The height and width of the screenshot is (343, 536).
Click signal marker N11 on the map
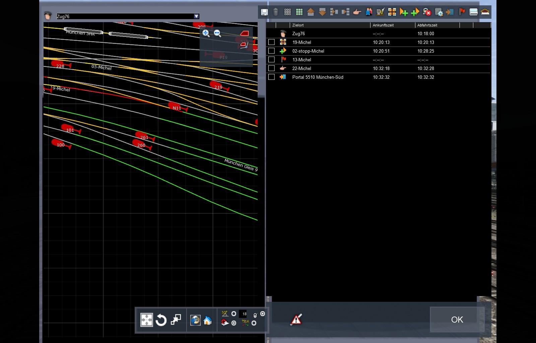click(176, 107)
